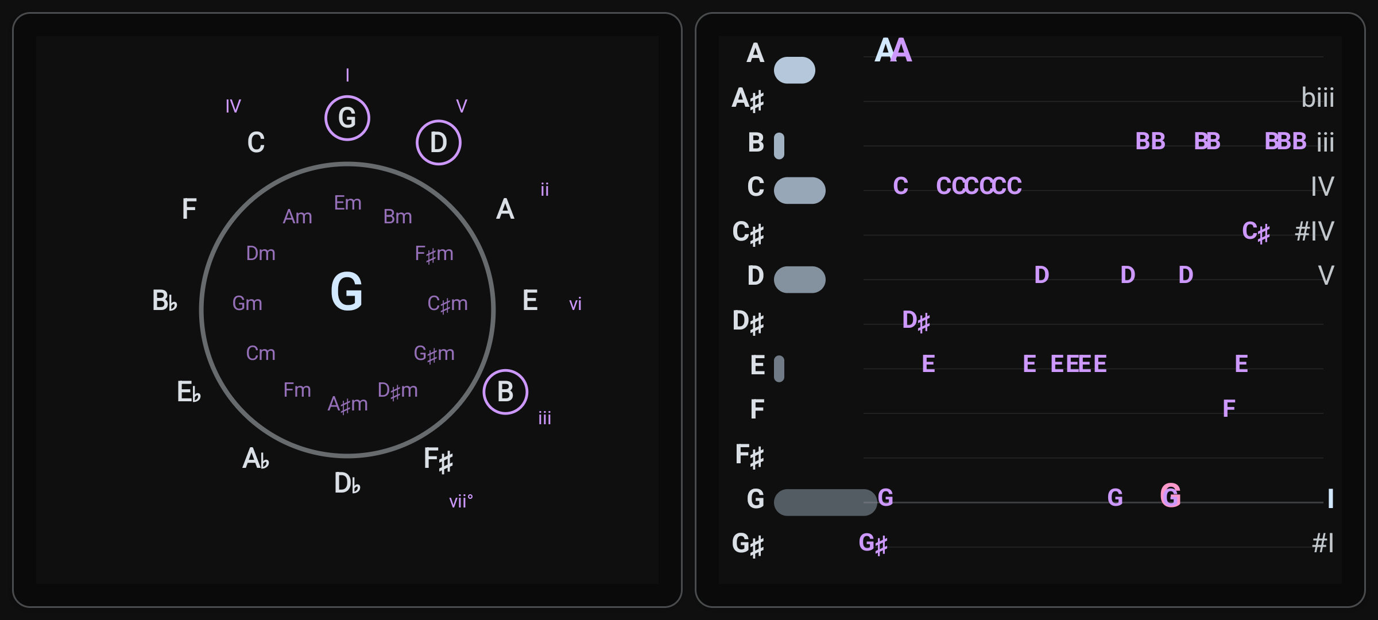Click the large G key center
The height and width of the screenshot is (620, 1378).
point(347,292)
